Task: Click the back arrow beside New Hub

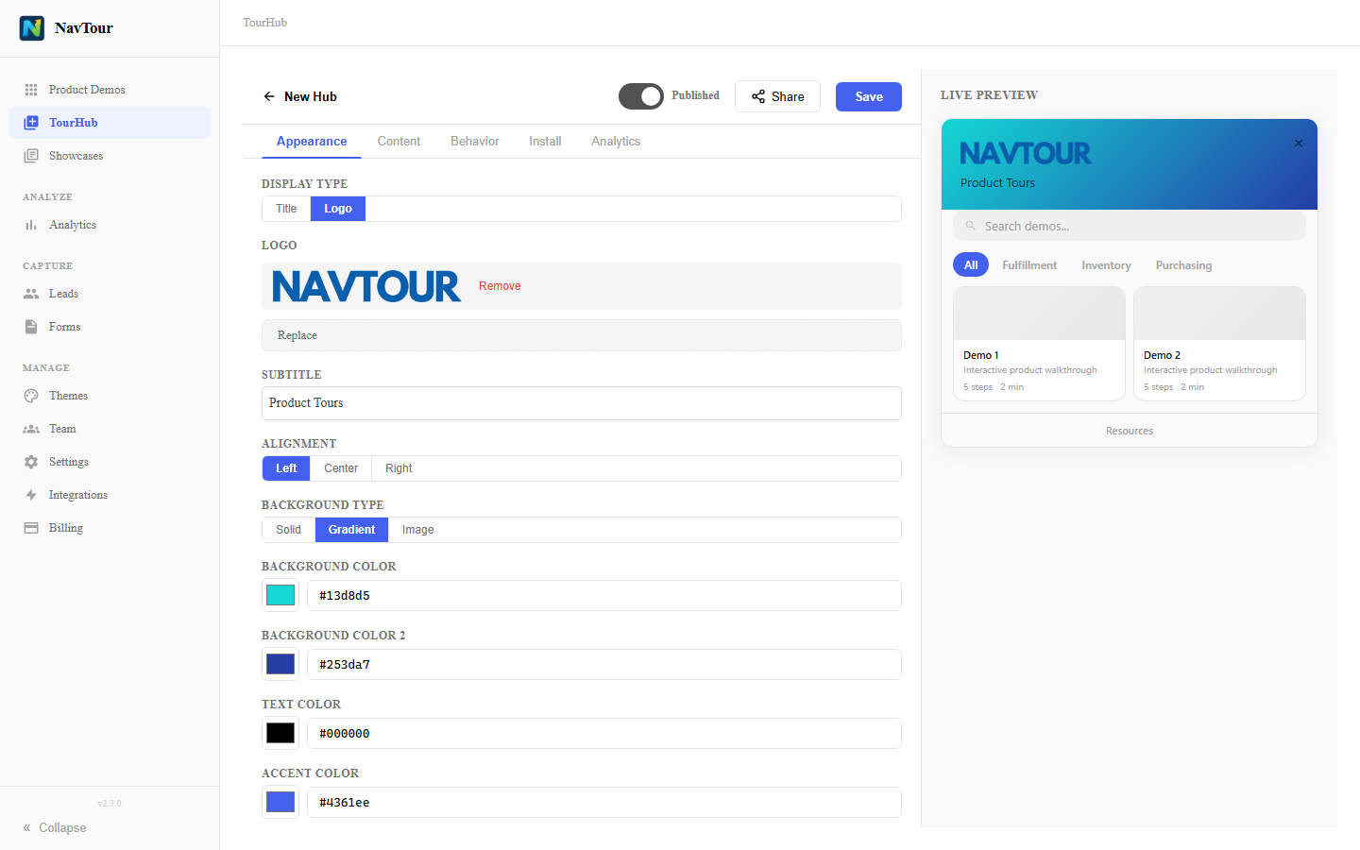Action: pos(269,96)
